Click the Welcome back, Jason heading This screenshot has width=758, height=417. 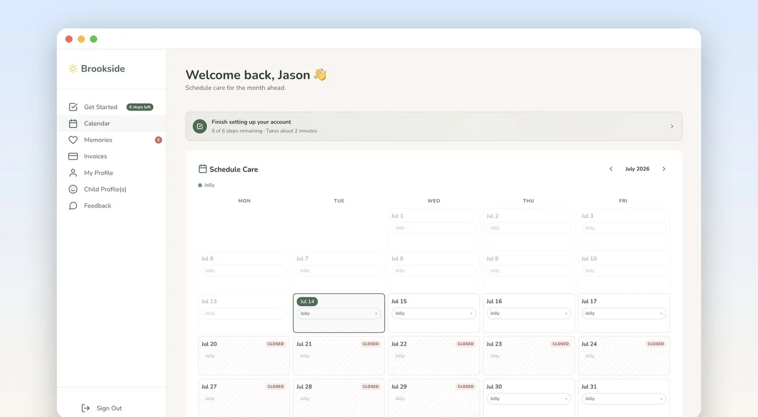point(256,75)
